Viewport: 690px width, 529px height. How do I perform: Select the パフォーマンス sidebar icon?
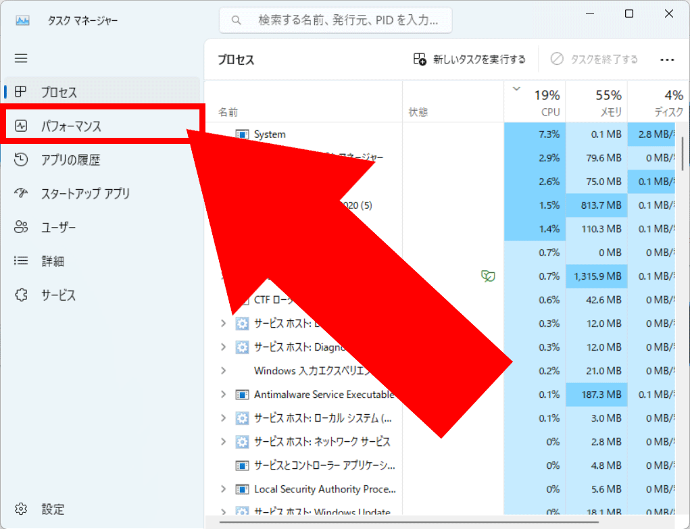click(21, 126)
